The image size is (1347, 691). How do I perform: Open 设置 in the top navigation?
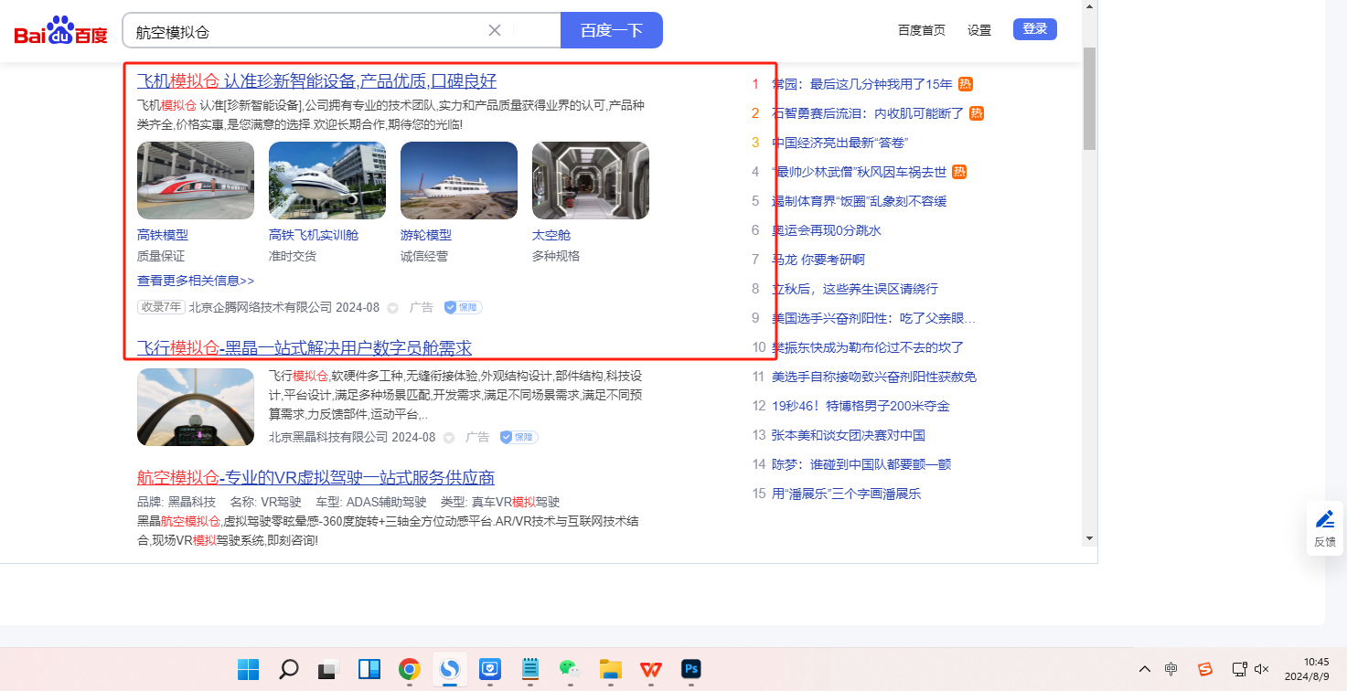[x=979, y=30]
